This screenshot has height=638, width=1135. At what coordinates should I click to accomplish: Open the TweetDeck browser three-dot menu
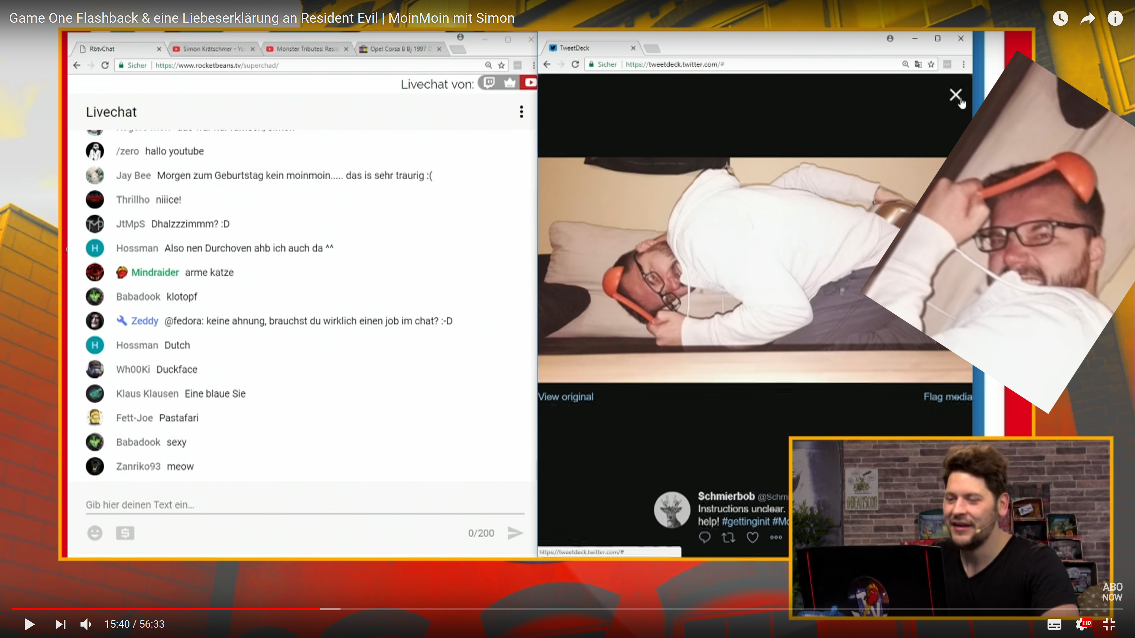[x=964, y=64]
